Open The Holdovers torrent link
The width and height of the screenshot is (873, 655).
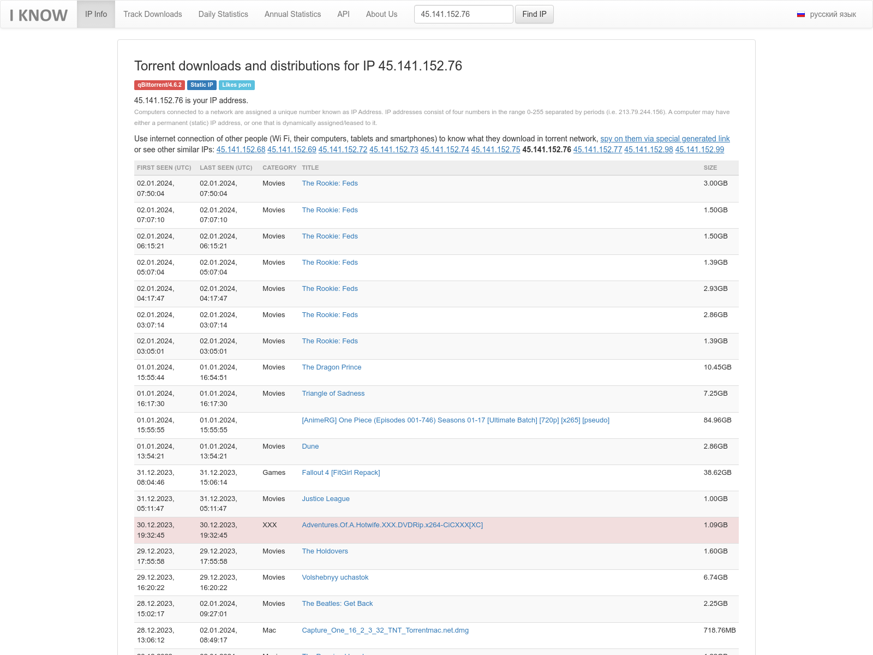(x=325, y=551)
